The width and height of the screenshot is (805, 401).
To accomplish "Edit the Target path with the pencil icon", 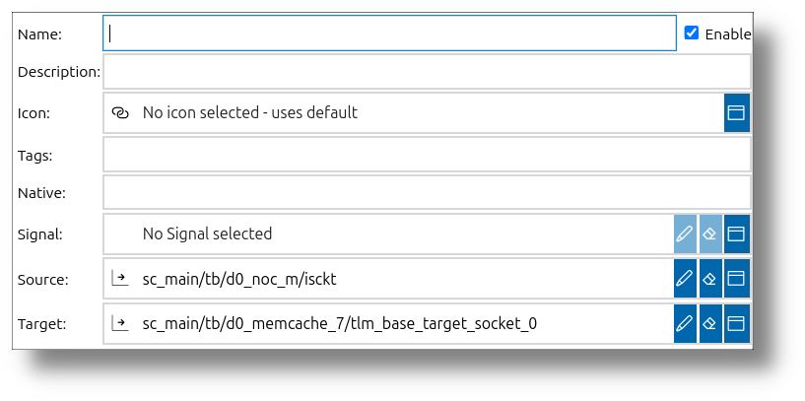I will 685,323.
